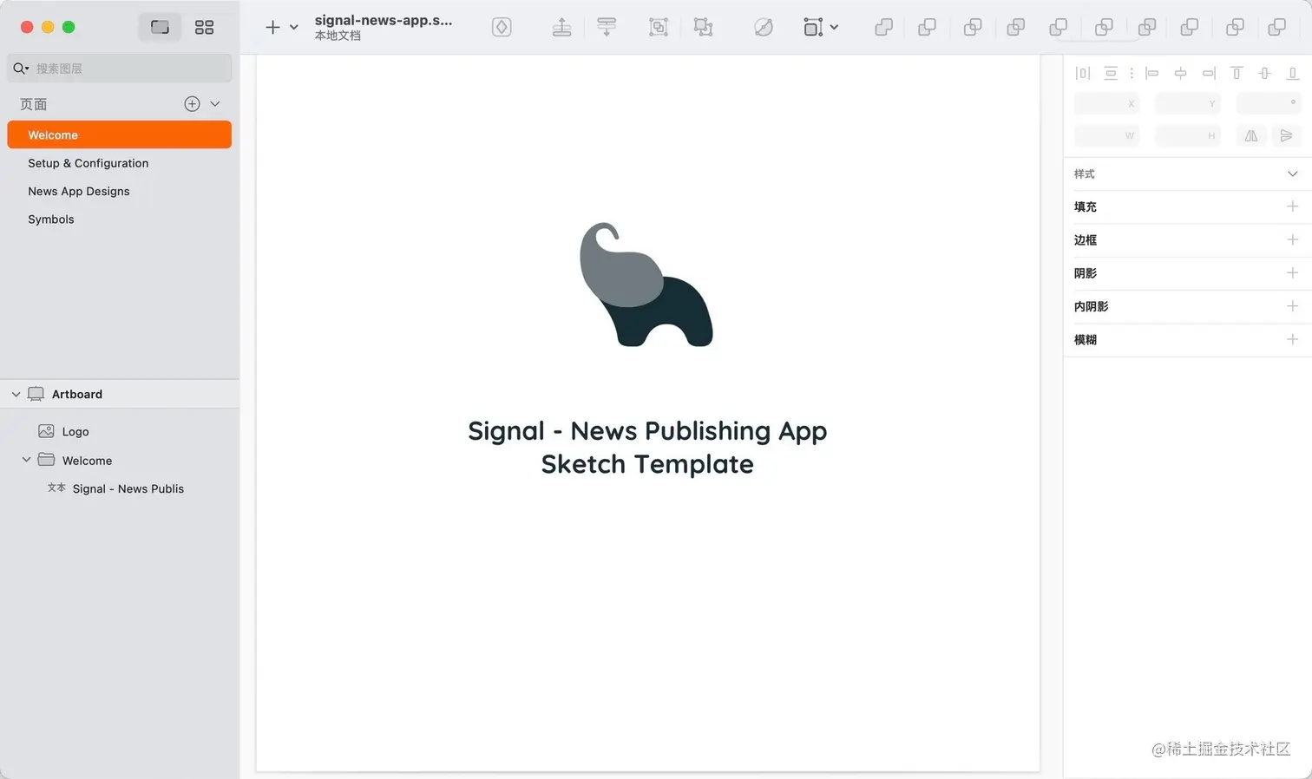Image resolution: width=1312 pixels, height=779 pixels.
Task: Add inner shadow via 内阴影 plus button
Action: pos(1292,306)
